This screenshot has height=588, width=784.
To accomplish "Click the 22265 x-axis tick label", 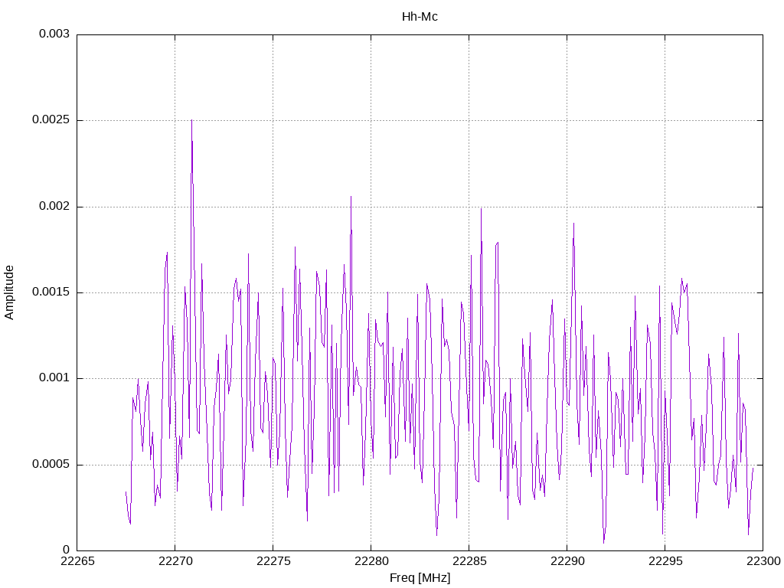I will pyautogui.click(x=77, y=561).
